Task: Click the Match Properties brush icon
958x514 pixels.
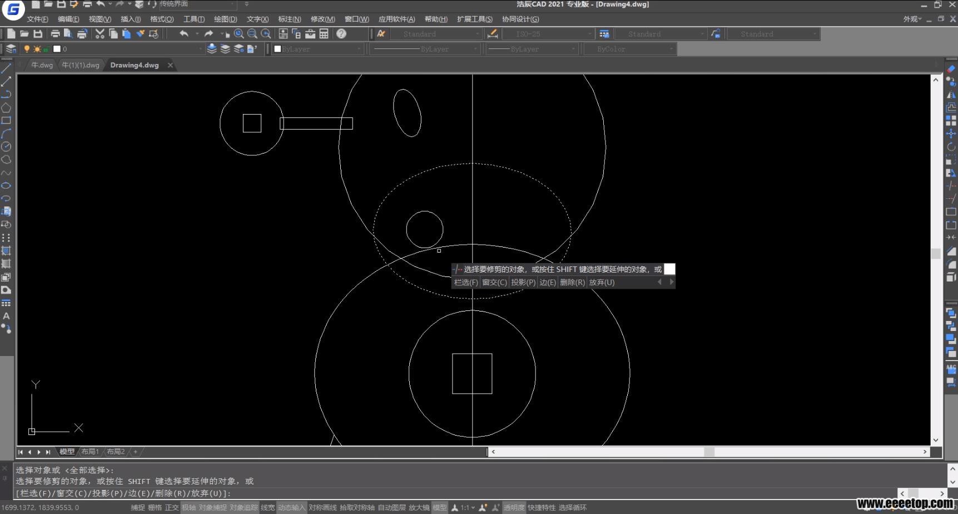Action: click(x=140, y=34)
